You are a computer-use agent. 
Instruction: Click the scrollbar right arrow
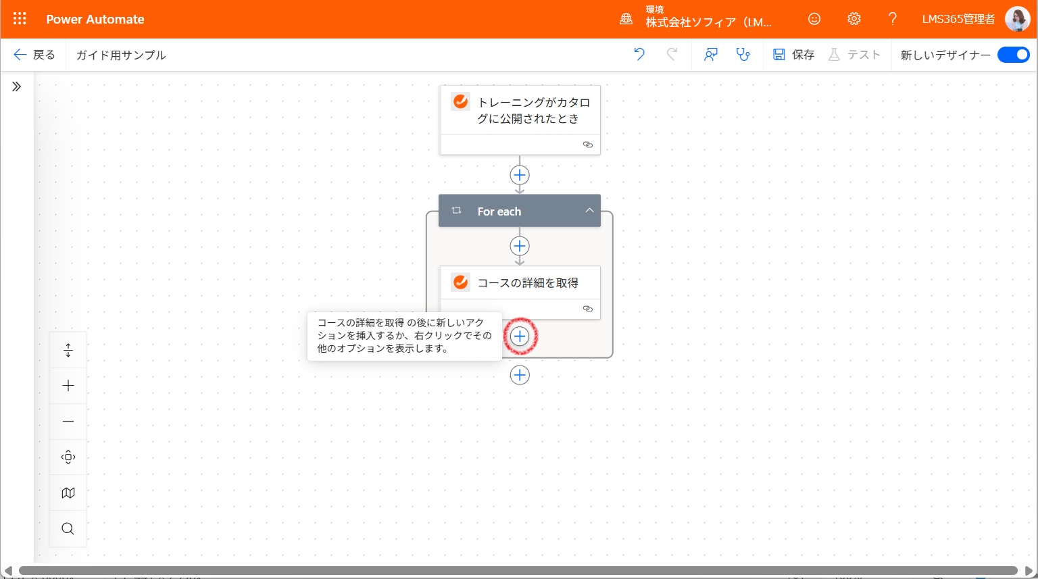(x=1029, y=571)
